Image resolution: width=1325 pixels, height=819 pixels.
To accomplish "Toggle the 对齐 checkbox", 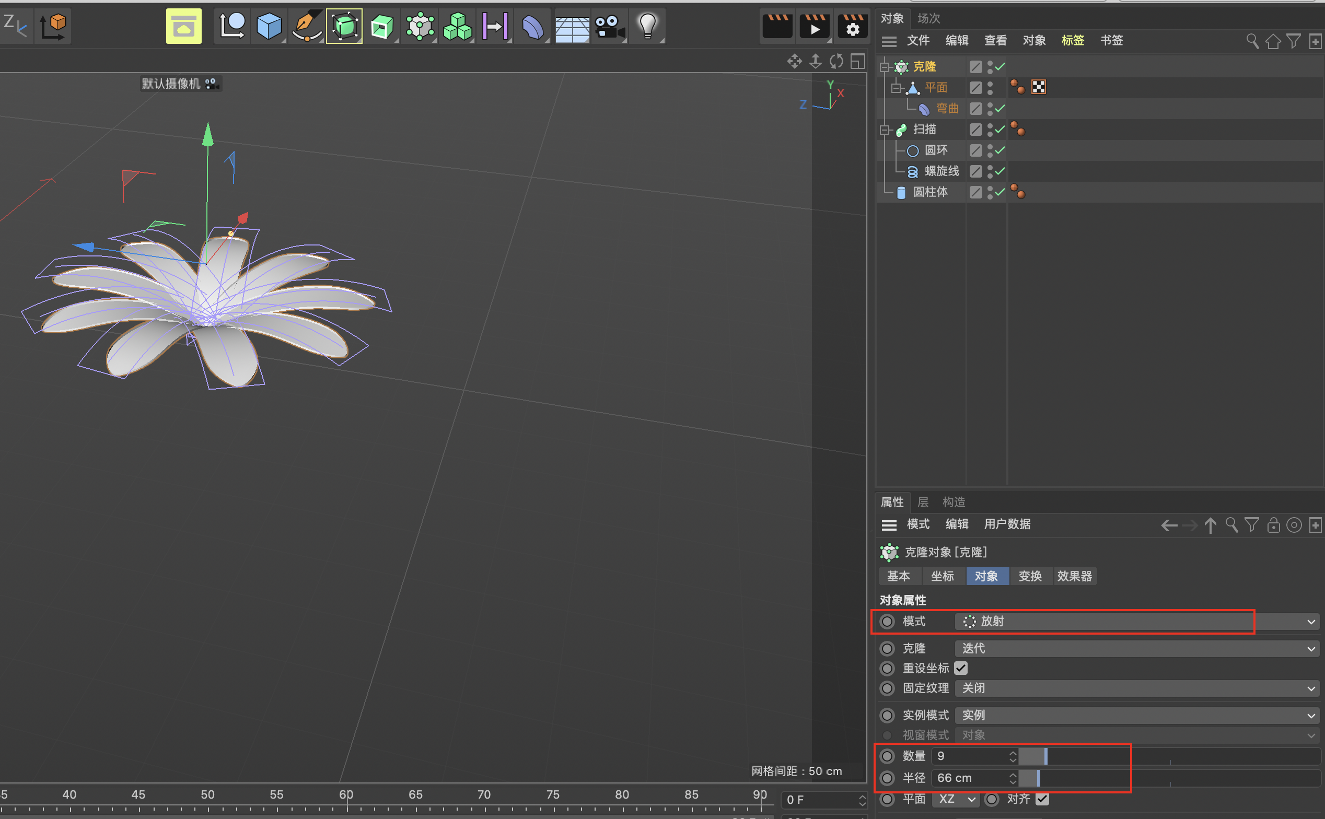I will coord(1042,799).
